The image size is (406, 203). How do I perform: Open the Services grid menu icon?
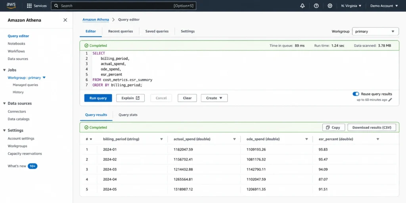tap(29, 6)
